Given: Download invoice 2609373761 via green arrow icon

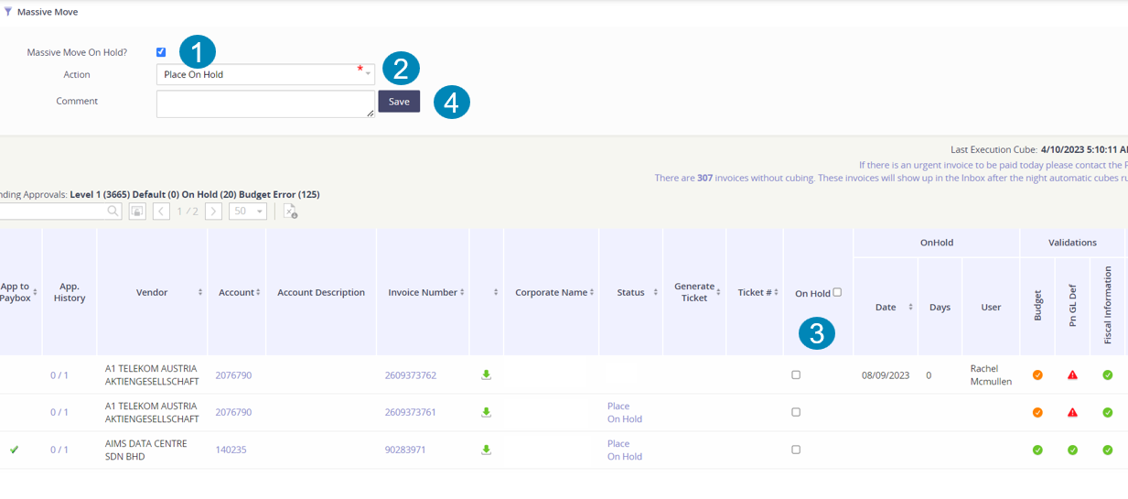Looking at the screenshot, I should coord(487,412).
